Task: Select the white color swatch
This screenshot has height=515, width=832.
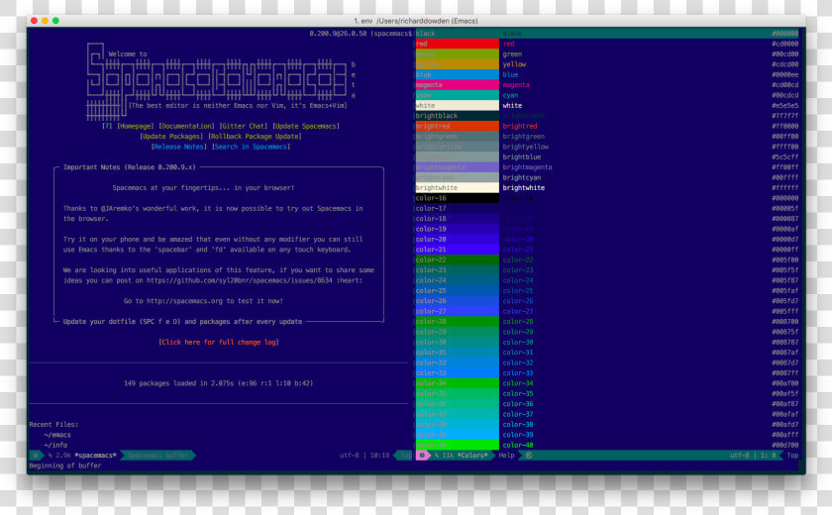Action: click(x=457, y=106)
